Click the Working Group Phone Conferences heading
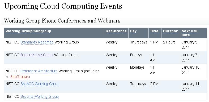Screen dimensions: 209x102 tap(62, 21)
